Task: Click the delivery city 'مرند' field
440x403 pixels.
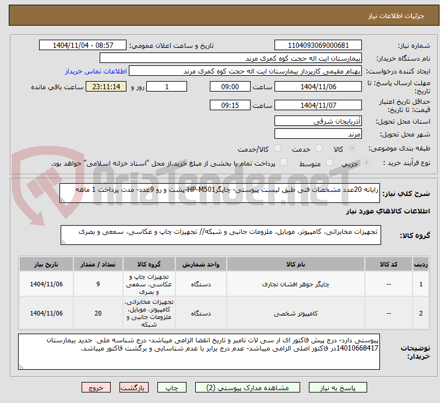Action: click(x=318, y=134)
